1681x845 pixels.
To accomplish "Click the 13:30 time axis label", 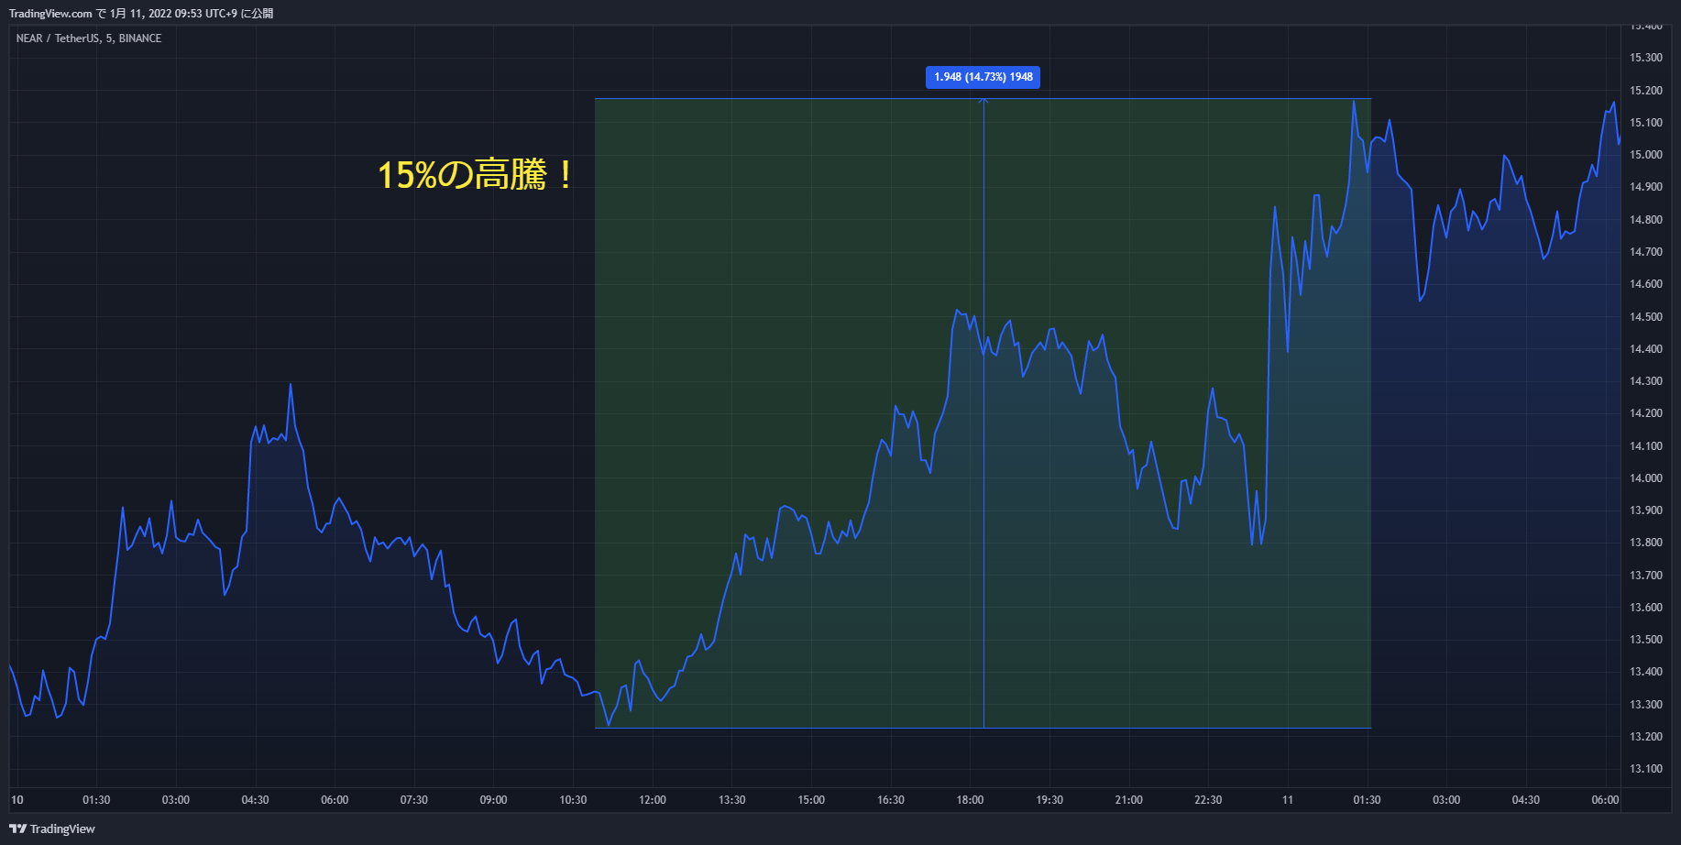I will pyautogui.click(x=731, y=800).
